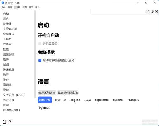Screen dimensions: 159x126
Task: Go to 编辑器 section in sidebar
Action: point(7,85)
